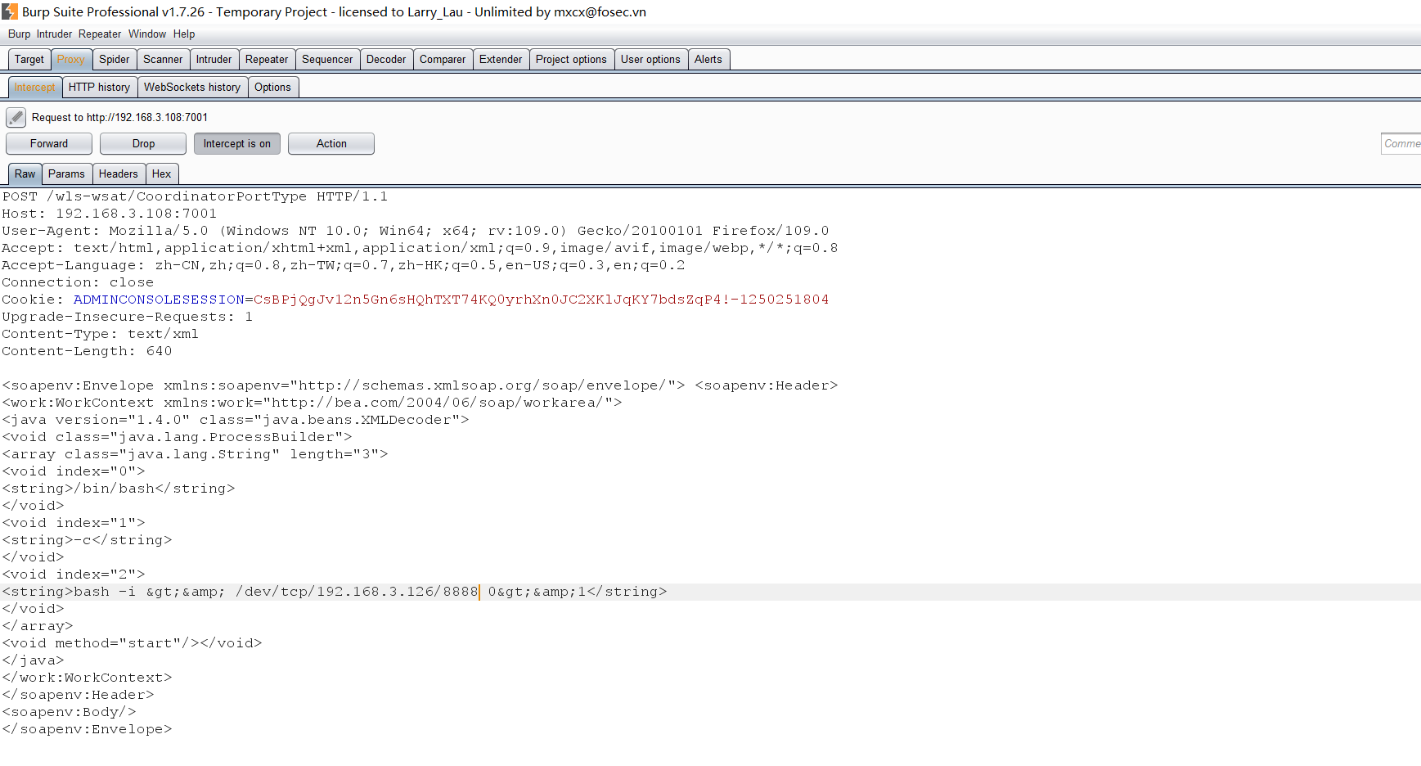Click the Connection: close header line
The width and height of the screenshot is (1421, 766).
(x=78, y=282)
